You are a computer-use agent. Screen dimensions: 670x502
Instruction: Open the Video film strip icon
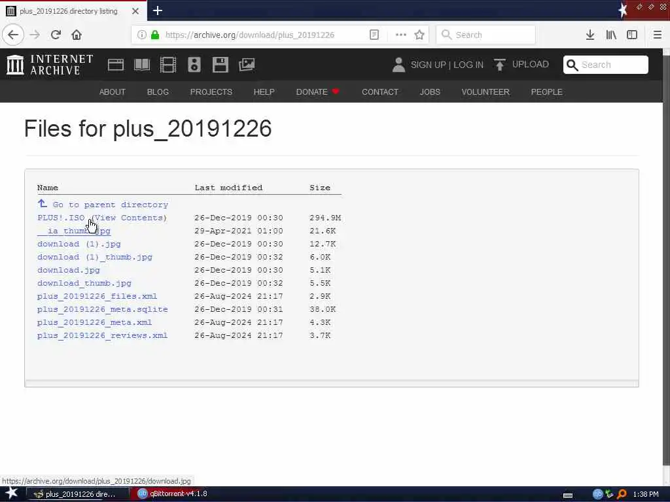point(168,65)
